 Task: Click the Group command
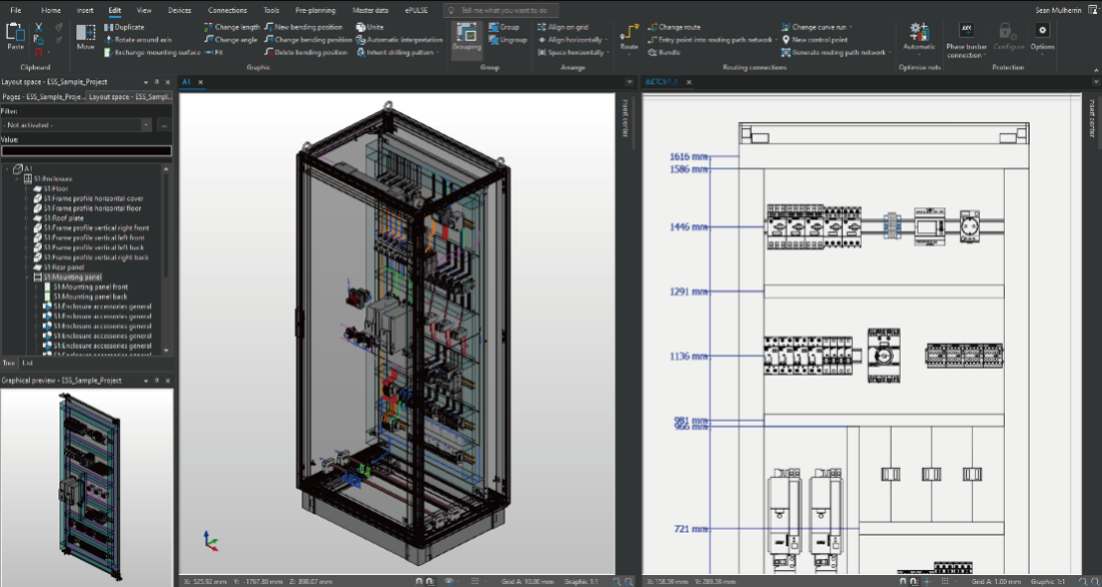[504, 27]
